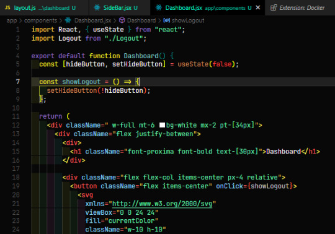Click 'showLogout' declaration on line 7
This screenshot has width=335, height=234.
tap(81, 82)
